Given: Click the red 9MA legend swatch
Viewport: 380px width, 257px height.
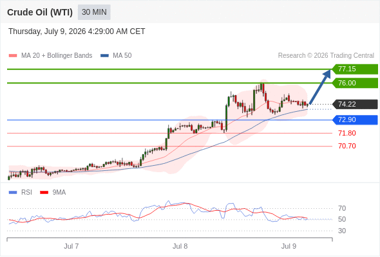Looking at the screenshot, I should tap(44, 193).
